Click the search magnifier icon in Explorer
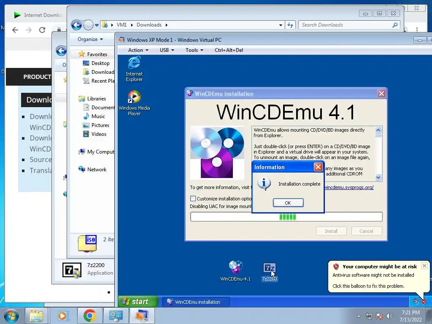Image resolution: width=432 pixels, height=324 pixels. click(x=395, y=25)
